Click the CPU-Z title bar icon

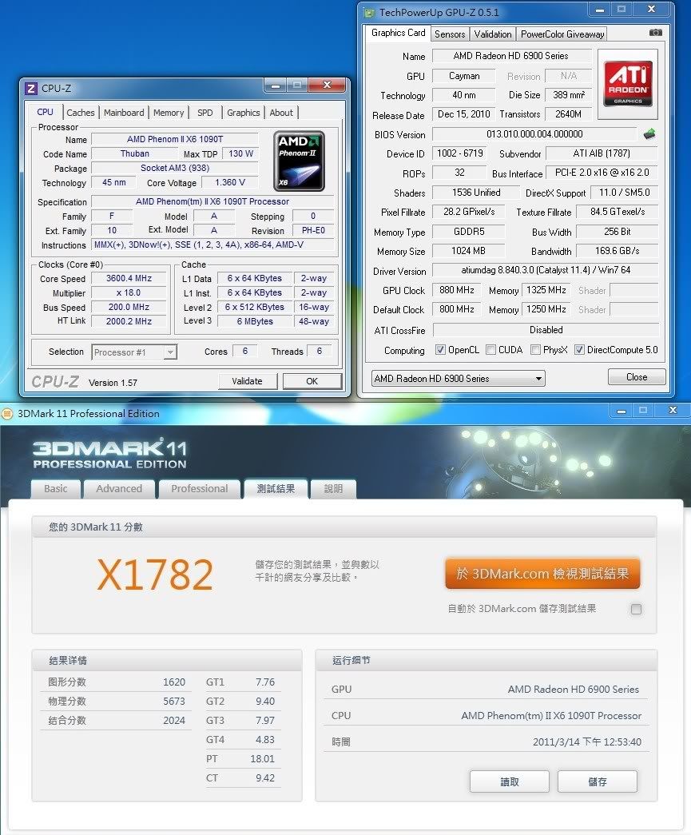pos(31,88)
